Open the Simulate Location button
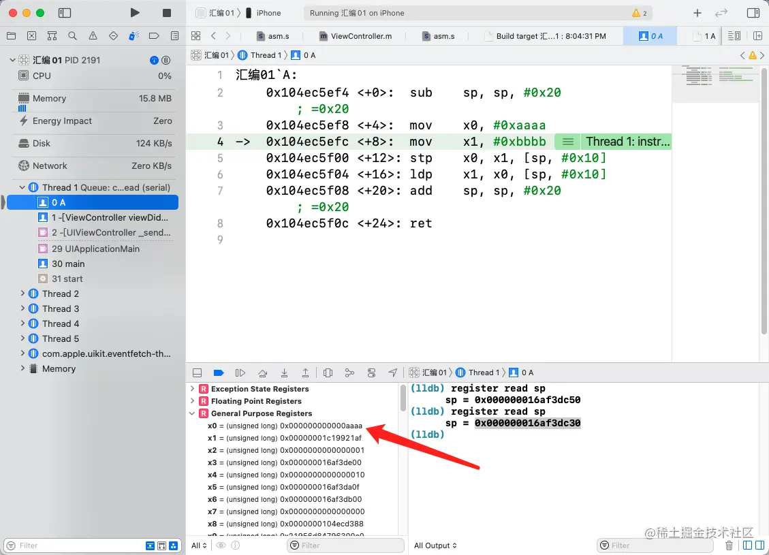769x555 pixels. click(x=393, y=373)
